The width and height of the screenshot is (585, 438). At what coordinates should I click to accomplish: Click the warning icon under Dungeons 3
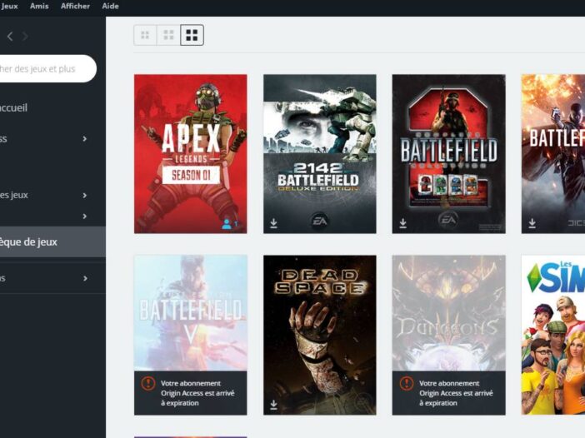(x=407, y=383)
